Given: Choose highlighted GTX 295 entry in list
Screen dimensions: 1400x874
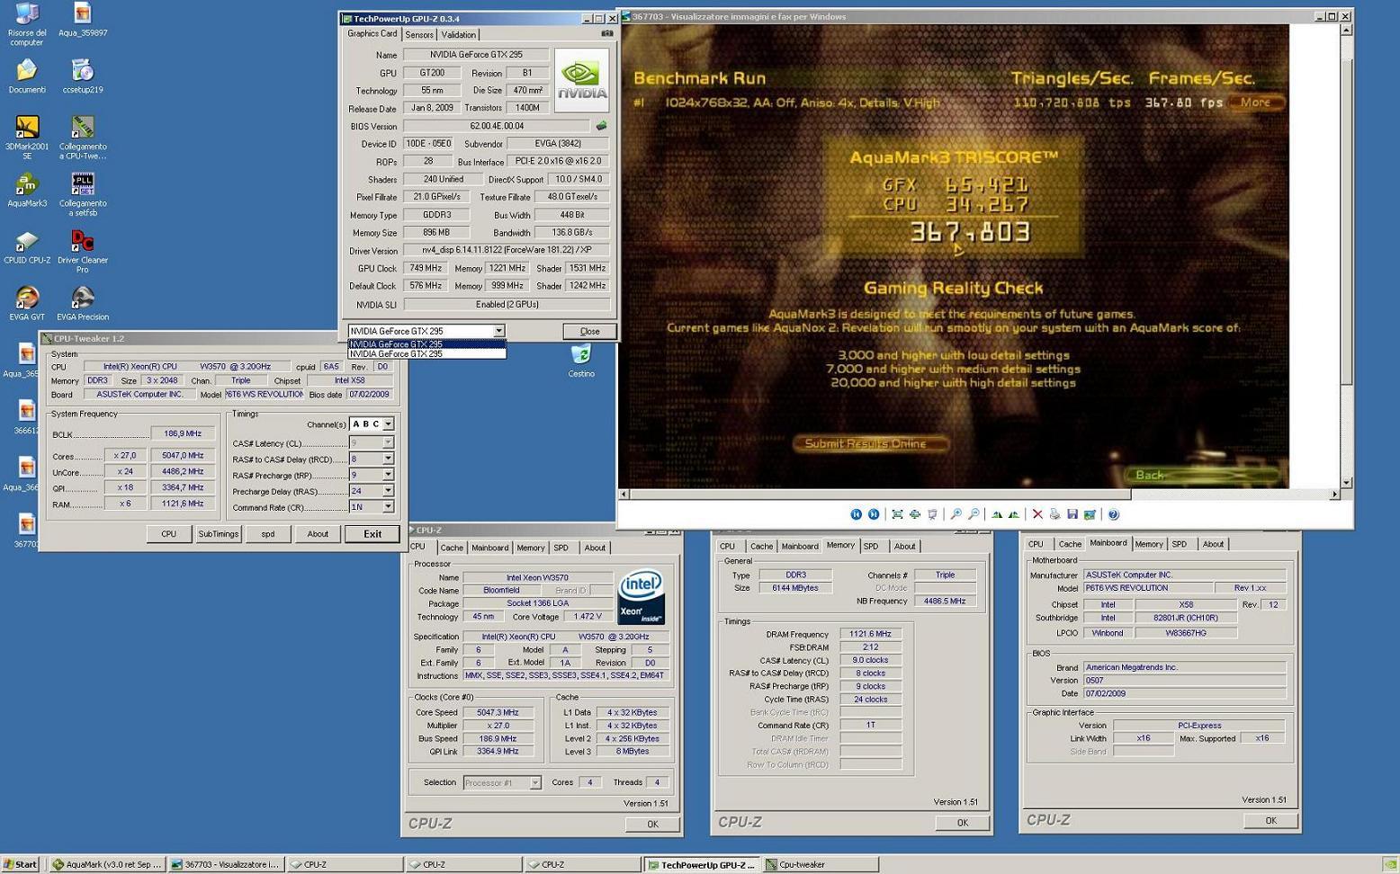Looking at the screenshot, I should [426, 343].
